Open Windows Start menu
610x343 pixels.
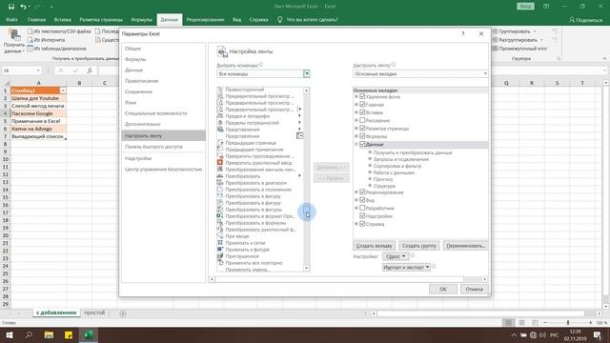(9, 334)
